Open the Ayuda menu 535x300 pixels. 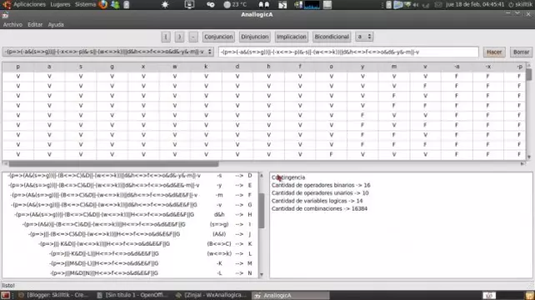point(56,24)
